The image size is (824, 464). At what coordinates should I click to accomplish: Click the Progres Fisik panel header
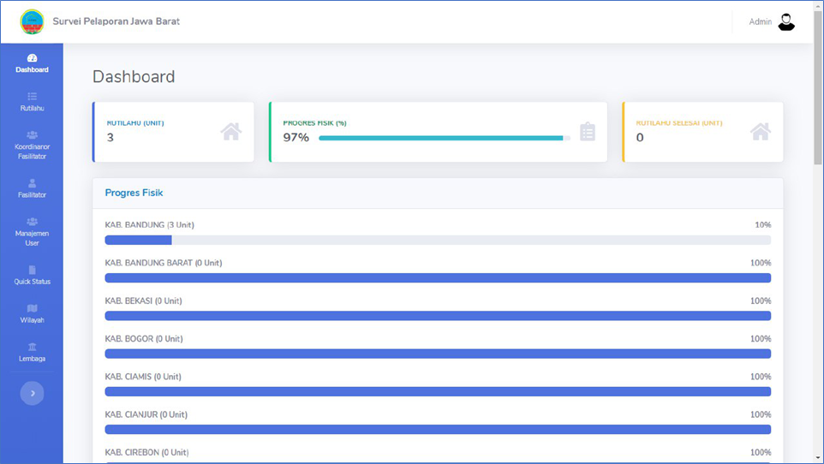click(x=437, y=193)
